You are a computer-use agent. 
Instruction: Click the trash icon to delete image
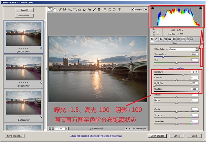click(119, 10)
